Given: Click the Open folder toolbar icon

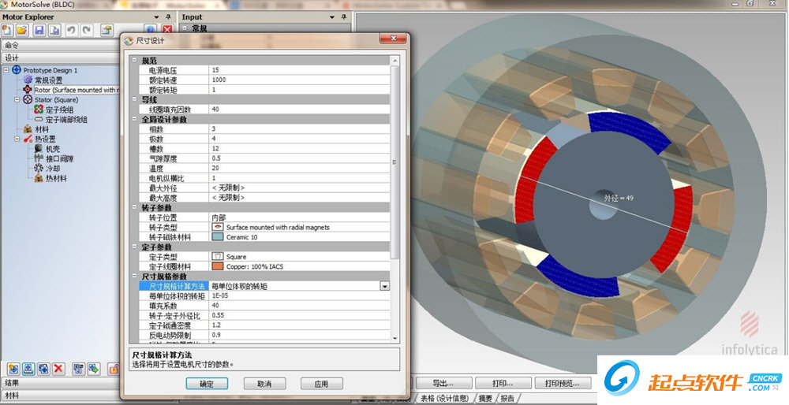Looking at the screenshot, I should pos(21,30).
